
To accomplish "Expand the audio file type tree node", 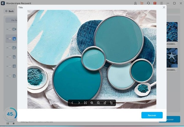I will coord(7,48).
